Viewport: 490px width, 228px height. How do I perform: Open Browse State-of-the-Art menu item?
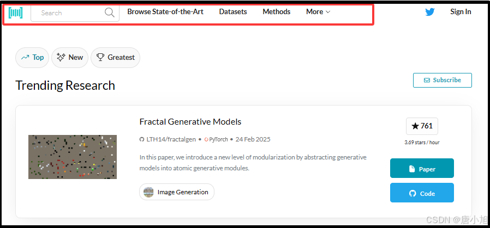[165, 12]
